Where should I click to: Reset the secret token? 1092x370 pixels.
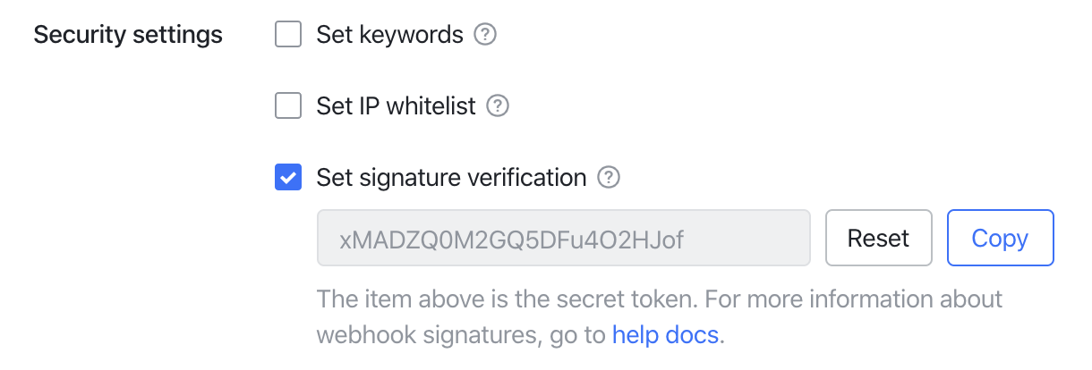(x=879, y=238)
